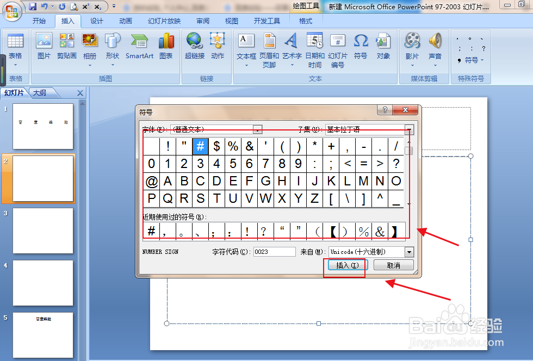The width and height of the screenshot is (533, 361).
Task: Open header and footer (页眉和页脚)
Action: 269,51
